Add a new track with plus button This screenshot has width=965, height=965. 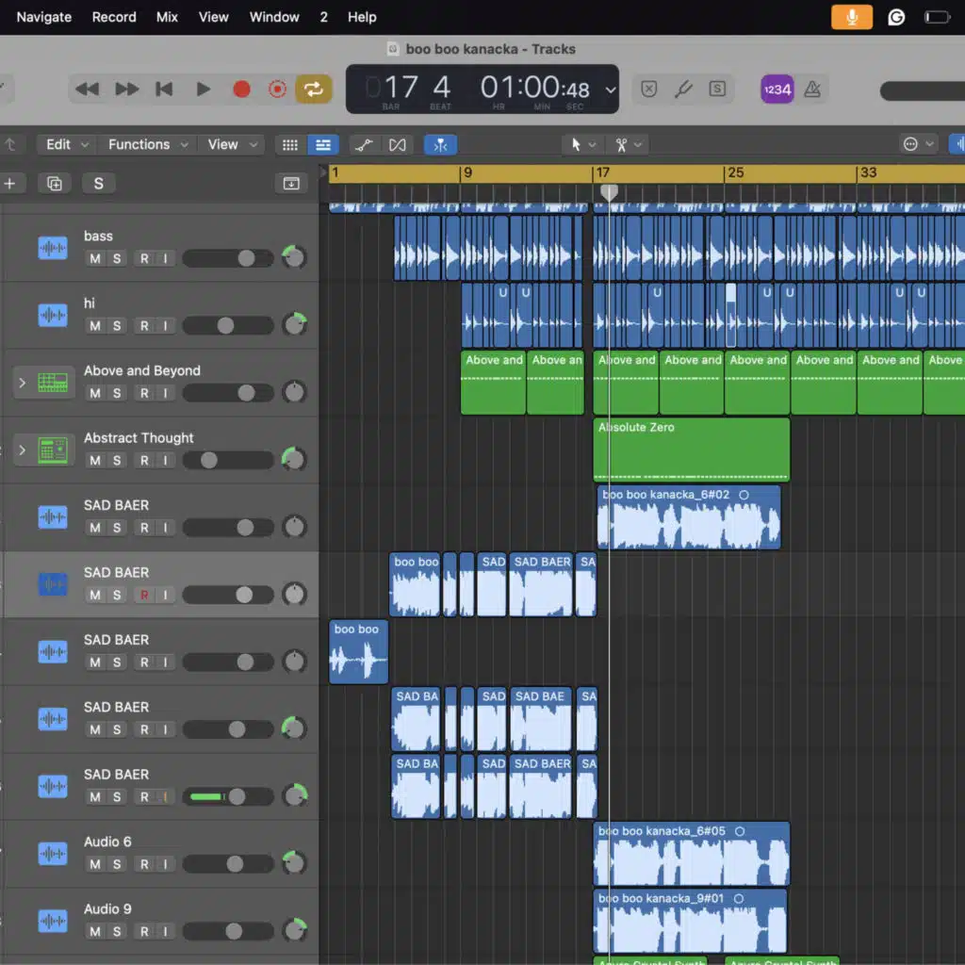click(9, 184)
